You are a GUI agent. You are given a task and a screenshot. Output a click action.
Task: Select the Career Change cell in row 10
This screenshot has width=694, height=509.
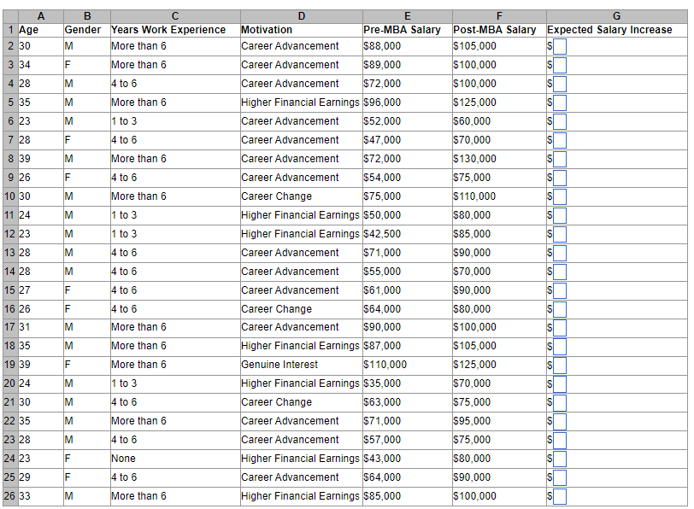click(x=299, y=196)
